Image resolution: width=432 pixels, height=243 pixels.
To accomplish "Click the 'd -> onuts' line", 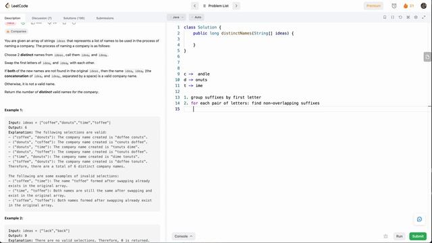I will 195,80.
